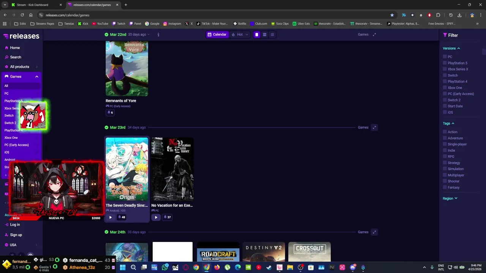
Task: Check the PC version filter
Action: tap(445, 57)
